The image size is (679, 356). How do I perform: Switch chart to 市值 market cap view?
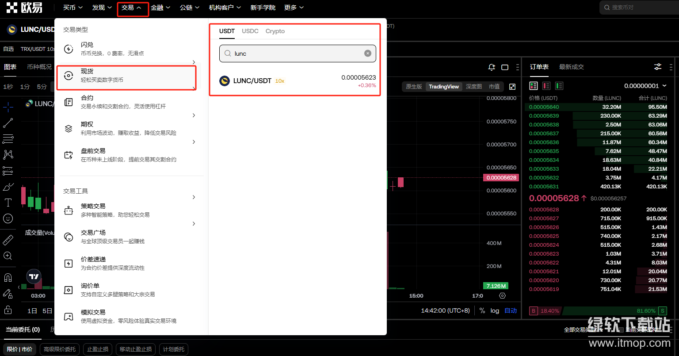tap(494, 87)
